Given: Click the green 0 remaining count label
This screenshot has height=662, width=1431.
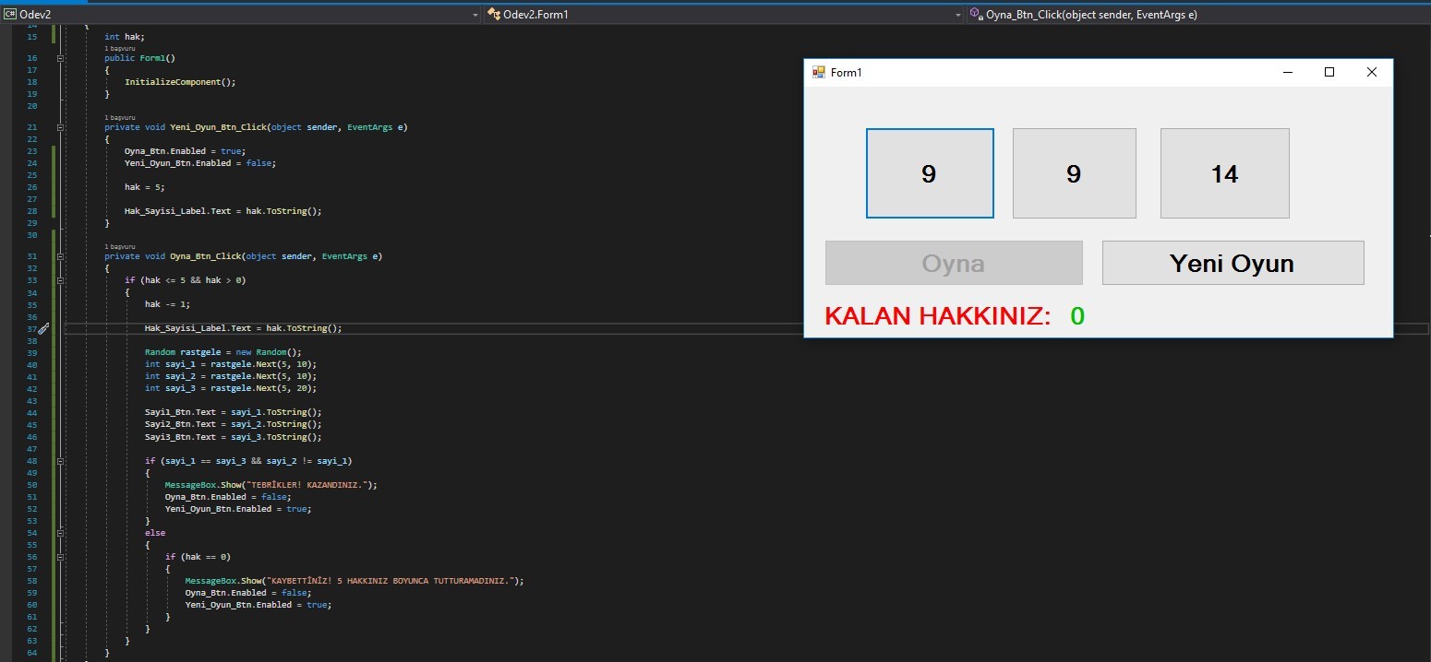Looking at the screenshot, I should (x=1077, y=316).
